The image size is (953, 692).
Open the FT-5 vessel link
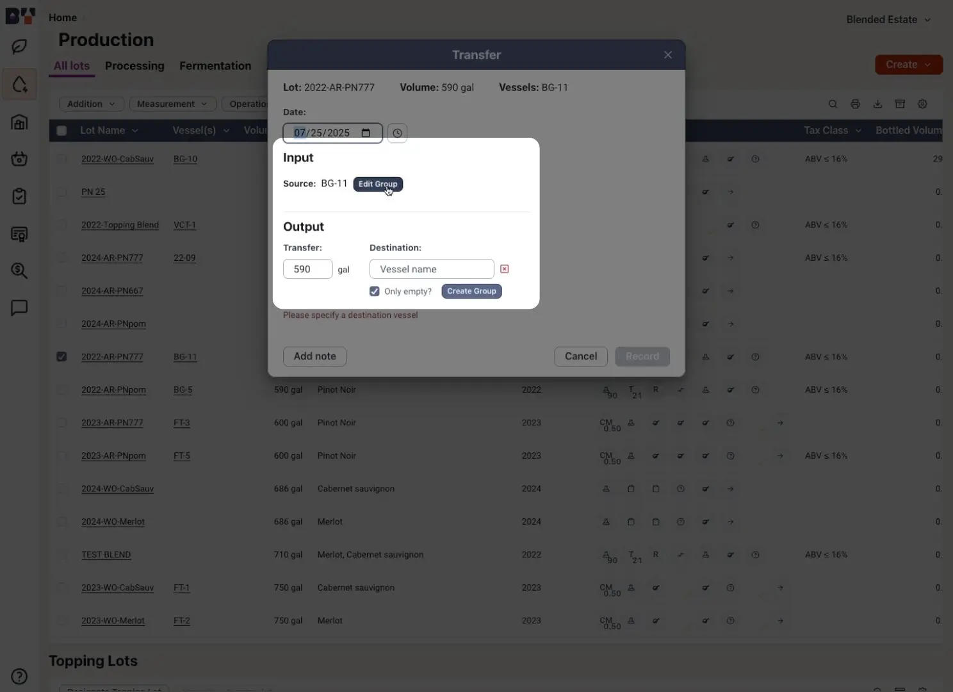pos(182,456)
